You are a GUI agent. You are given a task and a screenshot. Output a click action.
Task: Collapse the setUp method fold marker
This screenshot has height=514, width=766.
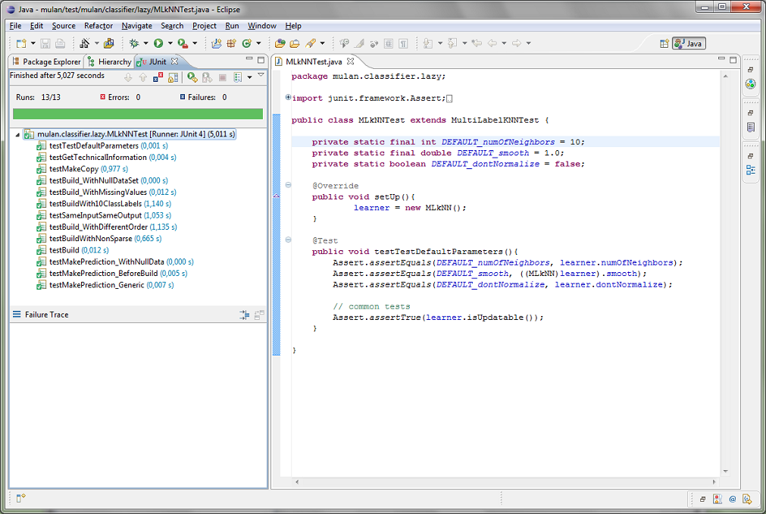pyautogui.click(x=288, y=186)
